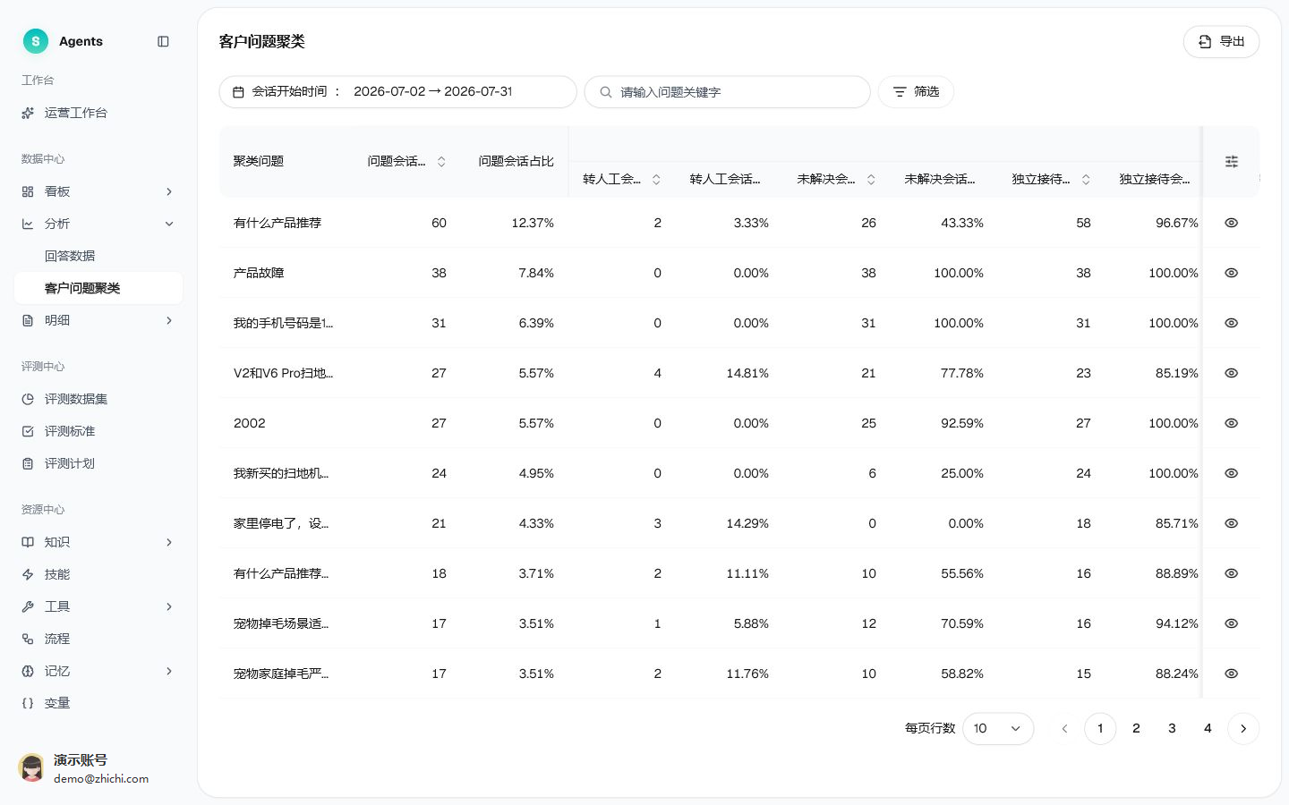
Task: Click the 工具 wrench icon
Action: 28,606
